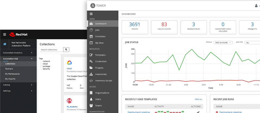
Task: Select My View in Tower sidebar
Action: click(103, 43)
